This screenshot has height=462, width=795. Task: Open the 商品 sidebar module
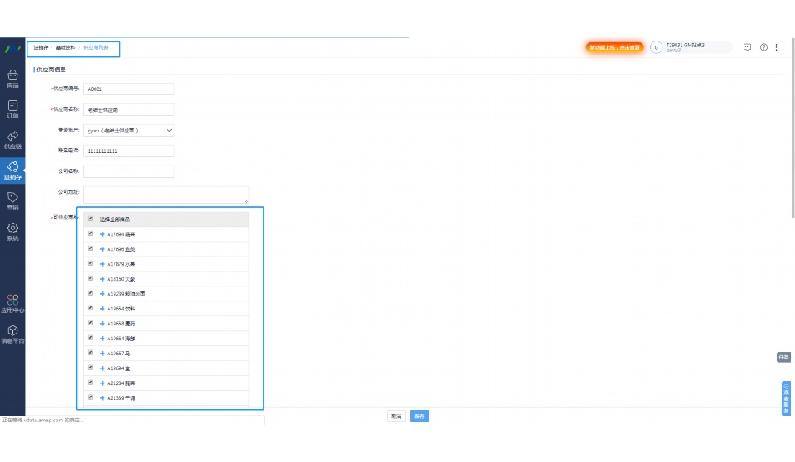pos(12,79)
